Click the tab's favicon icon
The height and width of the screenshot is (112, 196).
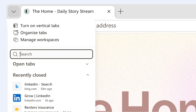click(27, 11)
